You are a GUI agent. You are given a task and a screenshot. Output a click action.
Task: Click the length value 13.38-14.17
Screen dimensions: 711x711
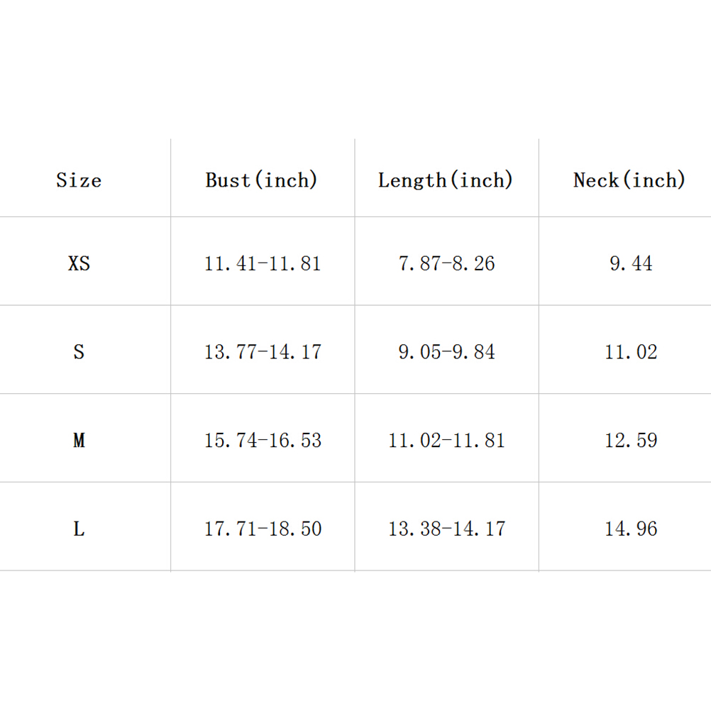tap(446, 529)
